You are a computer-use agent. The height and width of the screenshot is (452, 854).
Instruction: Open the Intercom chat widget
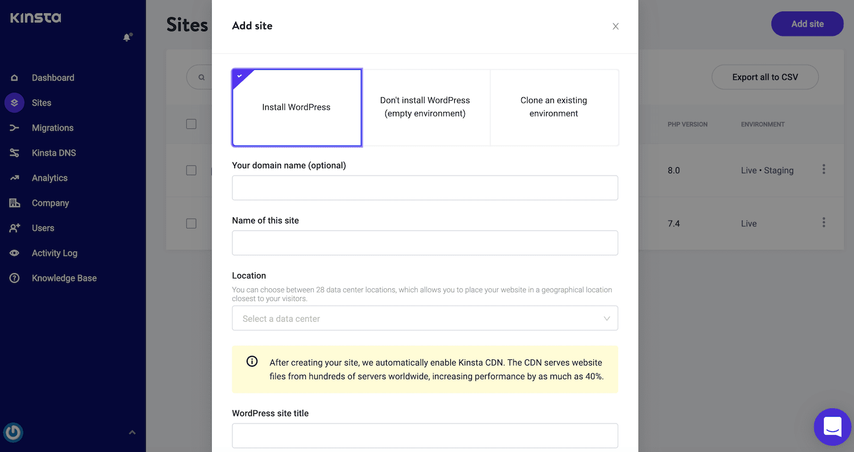pos(832,427)
